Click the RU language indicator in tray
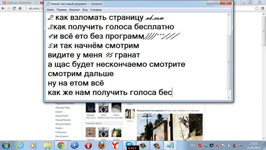The height and width of the screenshot is (150, 266). tap(192, 145)
